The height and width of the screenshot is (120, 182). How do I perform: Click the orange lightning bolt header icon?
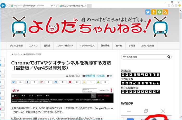tap(154, 12)
